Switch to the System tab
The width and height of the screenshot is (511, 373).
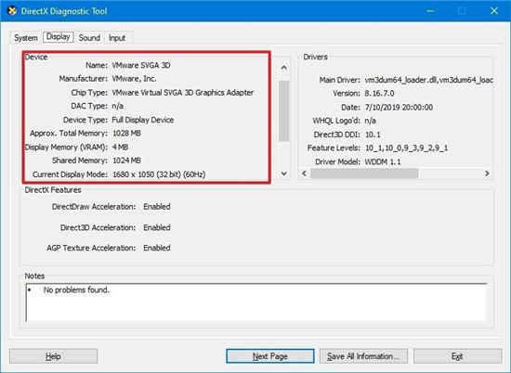pos(26,38)
